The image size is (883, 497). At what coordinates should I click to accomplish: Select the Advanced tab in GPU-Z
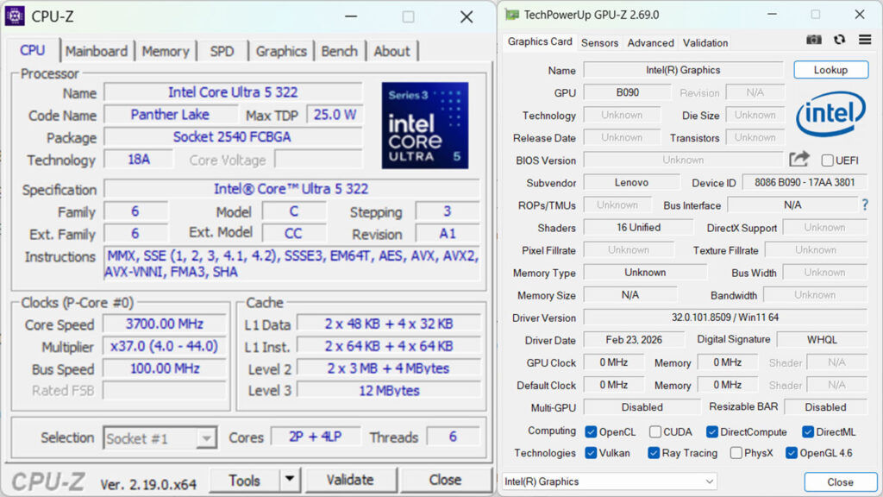click(650, 43)
